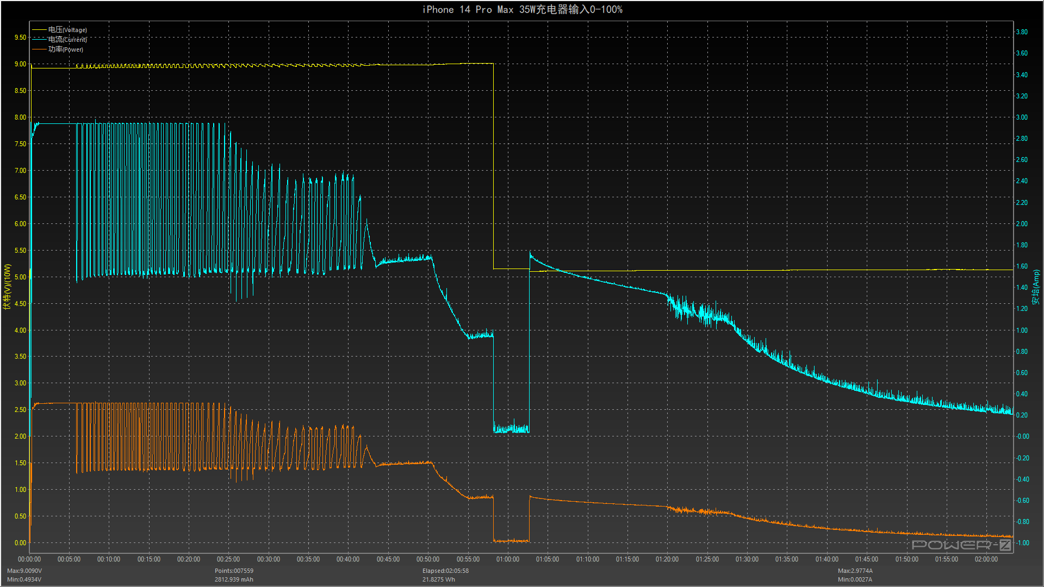The height and width of the screenshot is (587, 1044).
Task: Click the -1.00 right axis label
Action: pos(1022,543)
